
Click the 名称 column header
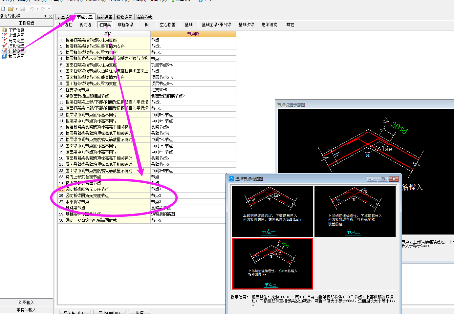pyautogui.click(x=108, y=34)
